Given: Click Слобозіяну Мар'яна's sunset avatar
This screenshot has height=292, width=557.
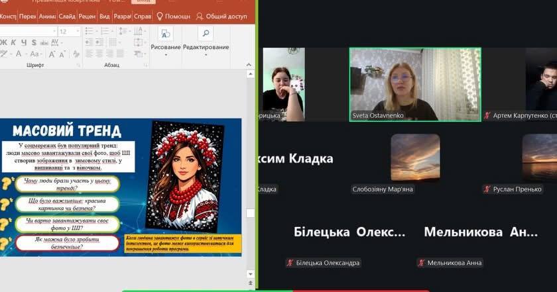Looking at the screenshot, I should pyautogui.click(x=414, y=158).
